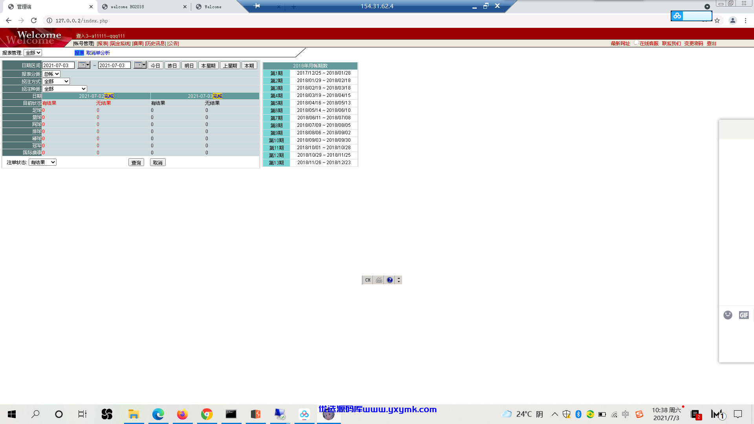
Task: Click the 变更密码 link
Action: coord(694,44)
